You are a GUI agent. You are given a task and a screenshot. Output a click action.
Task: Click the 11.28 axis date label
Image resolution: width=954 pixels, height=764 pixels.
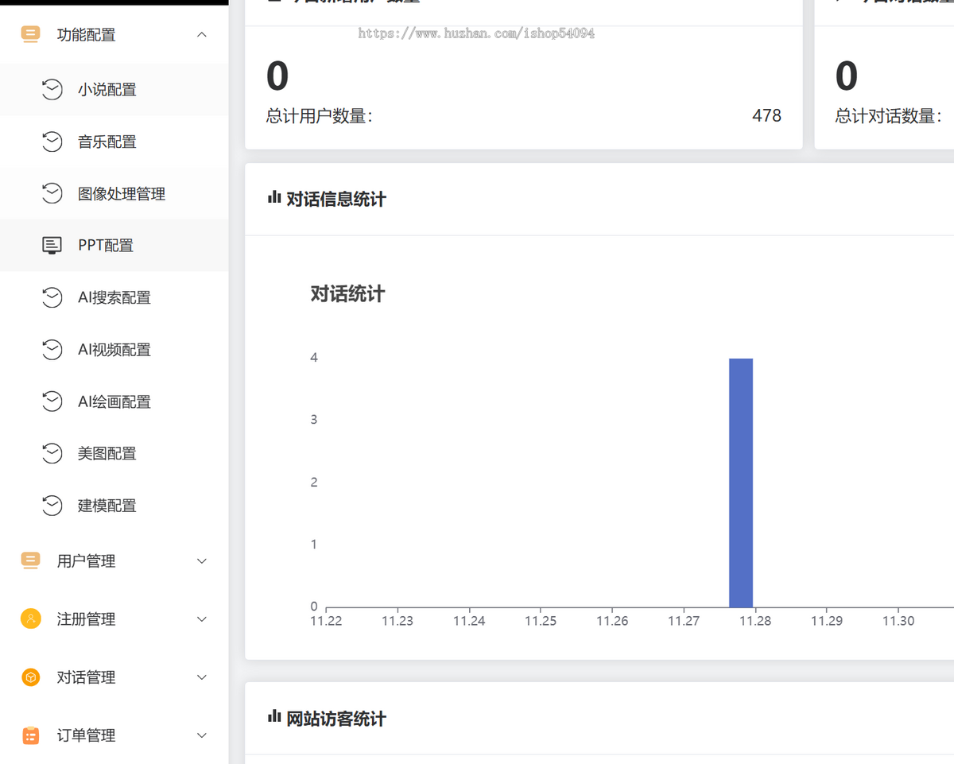[755, 621]
